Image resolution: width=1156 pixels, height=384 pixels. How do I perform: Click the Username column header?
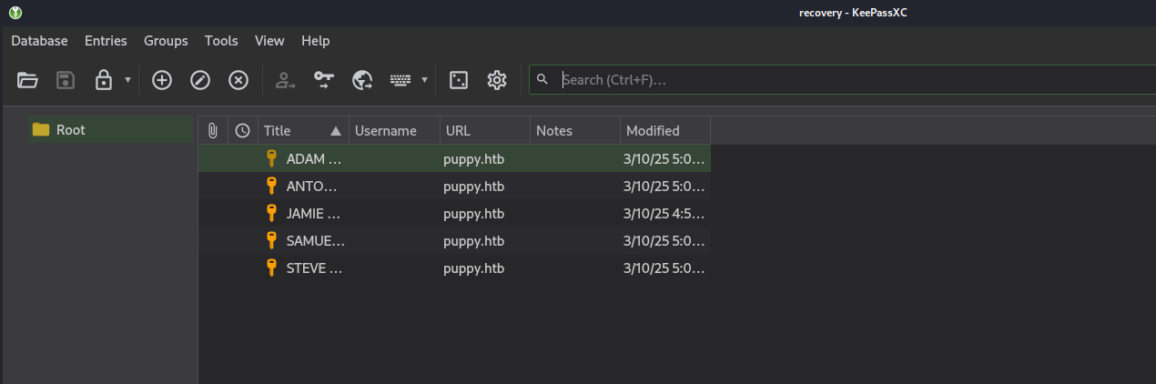tap(394, 131)
